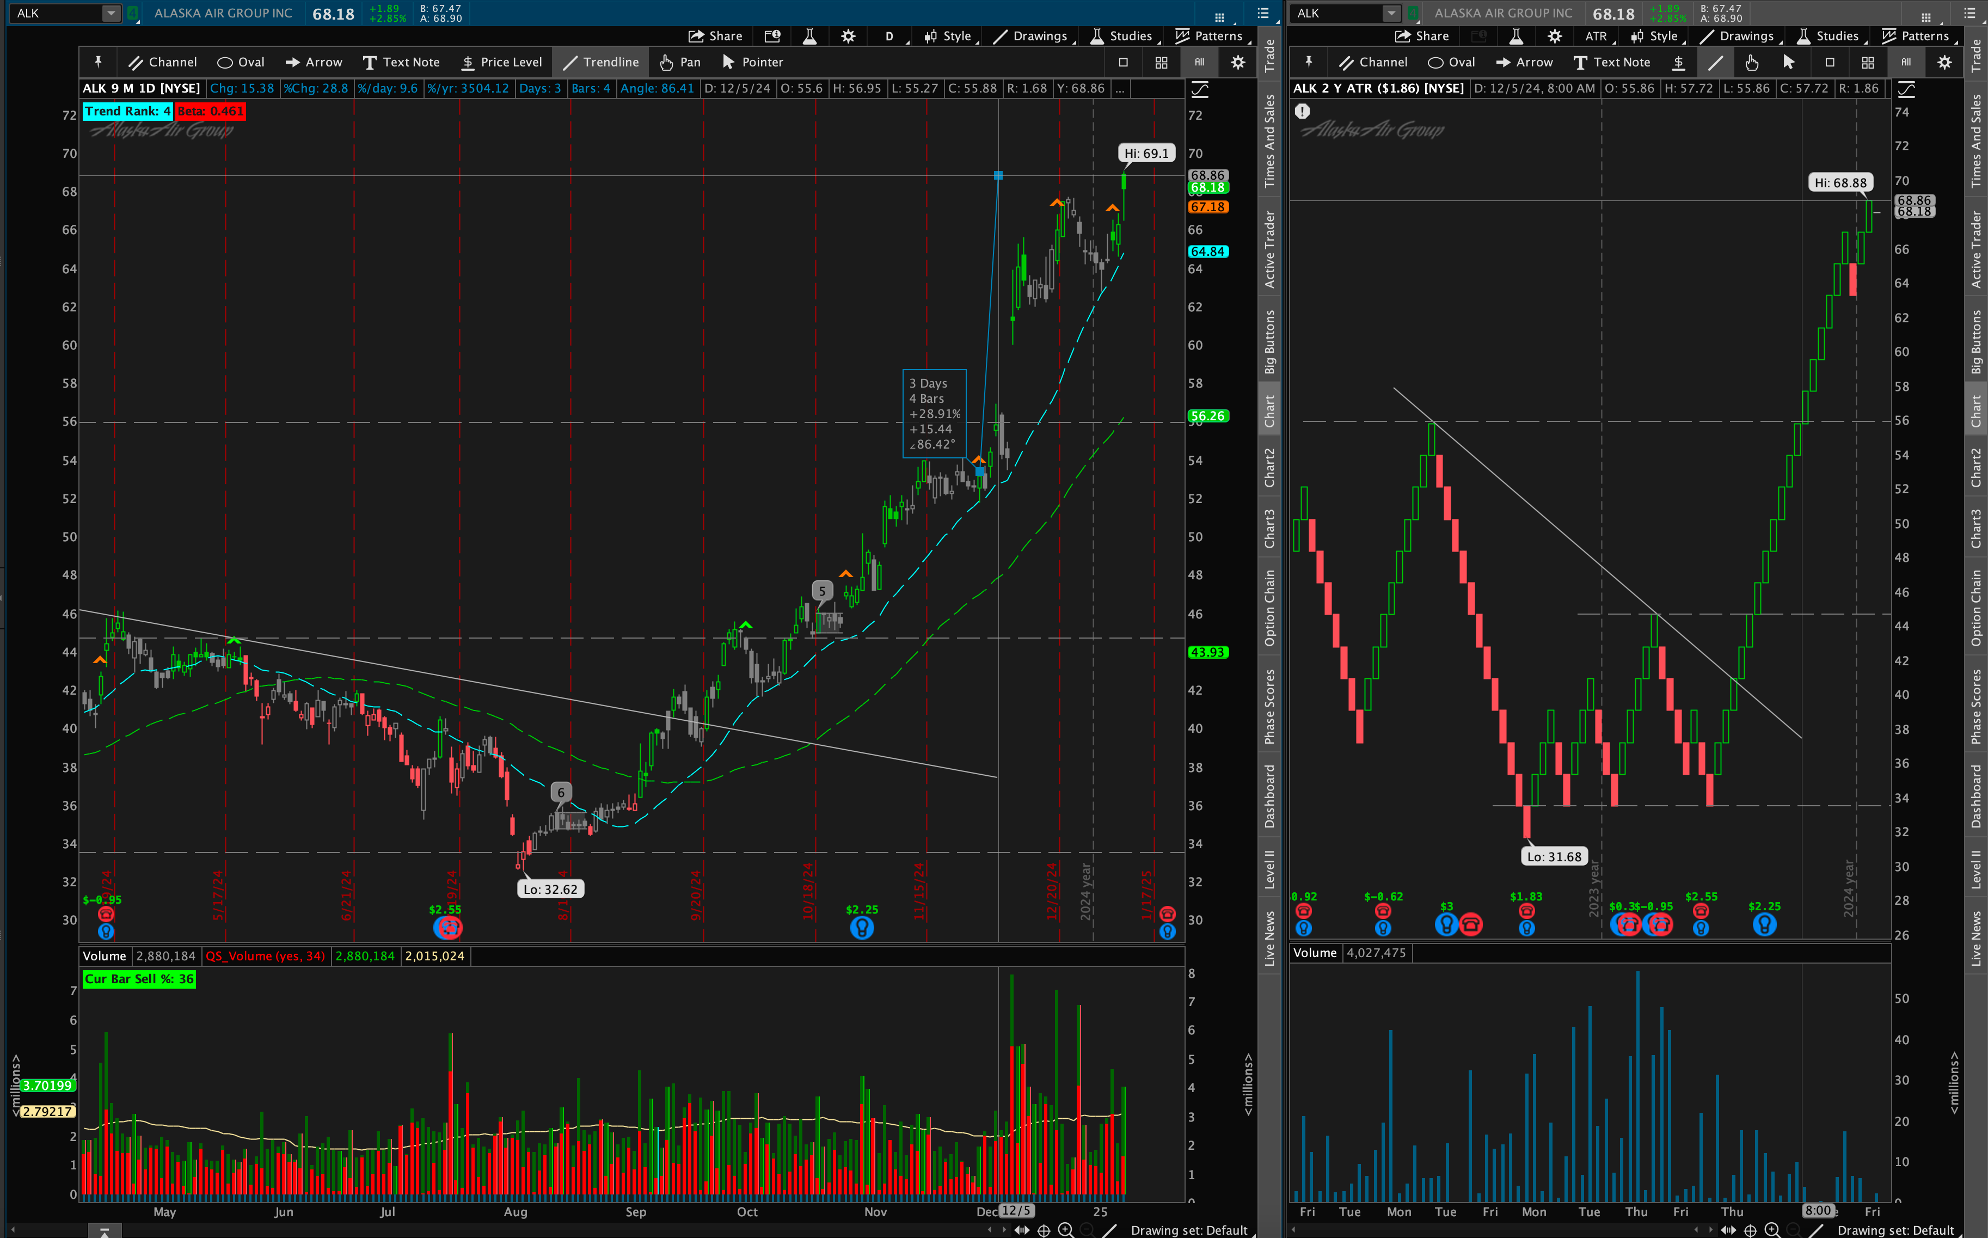The height and width of the screenshot is (1238, 1988).
Task: Select the Pan hand tool in left chart
Action: 679,62
